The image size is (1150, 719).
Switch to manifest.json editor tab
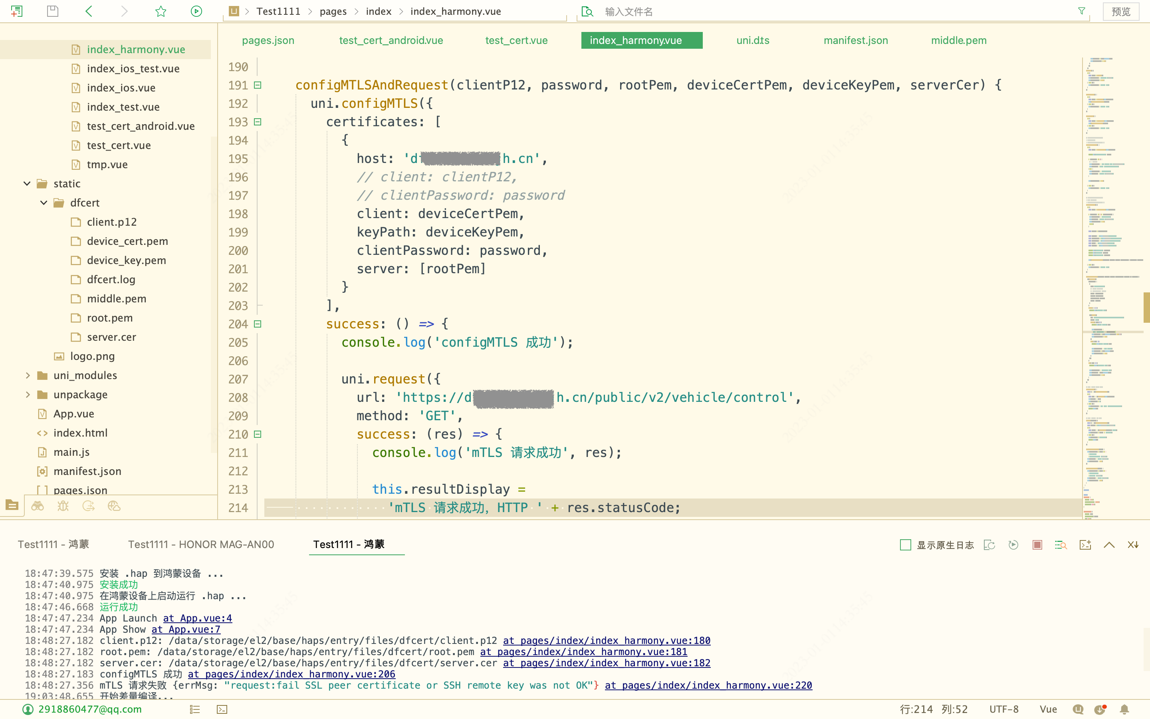click(855, 40)
